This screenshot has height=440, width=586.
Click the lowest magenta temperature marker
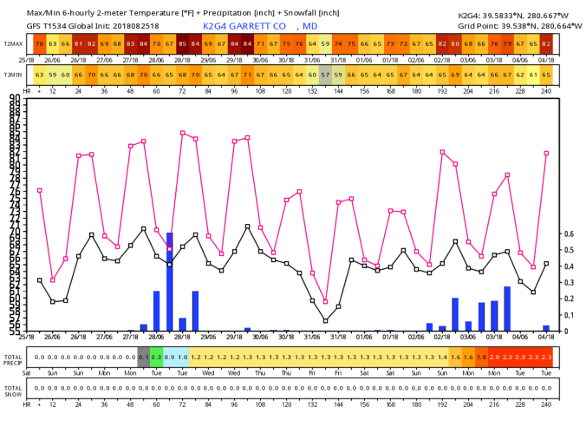coord(325,302)
